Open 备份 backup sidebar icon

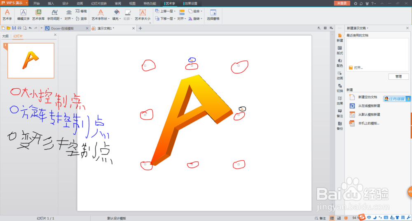coord(340,126)
